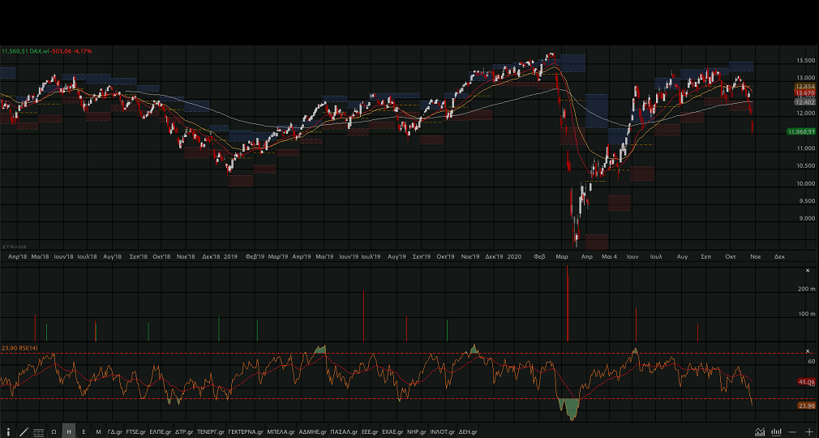
Task: Click the info icon in bottom toolbar
Action: click(x=8, y=432)
